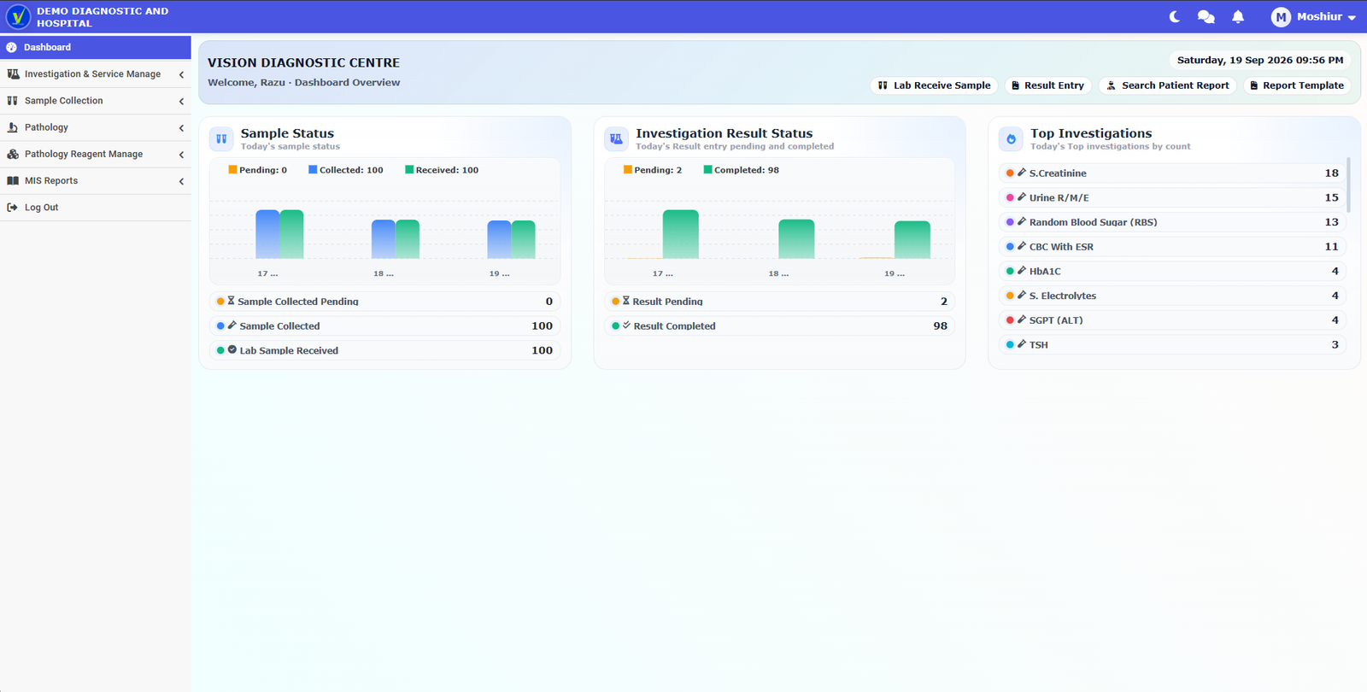Viewport: 1367px width, 692px height.
Task: Toggle Pending series in Investigation Result legend
Action: tap(653, 170)
